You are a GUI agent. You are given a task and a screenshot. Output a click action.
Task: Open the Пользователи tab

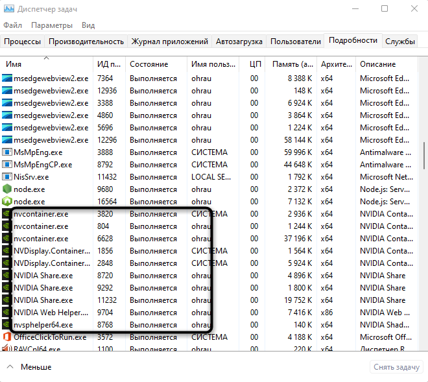[x=296, y=42]
